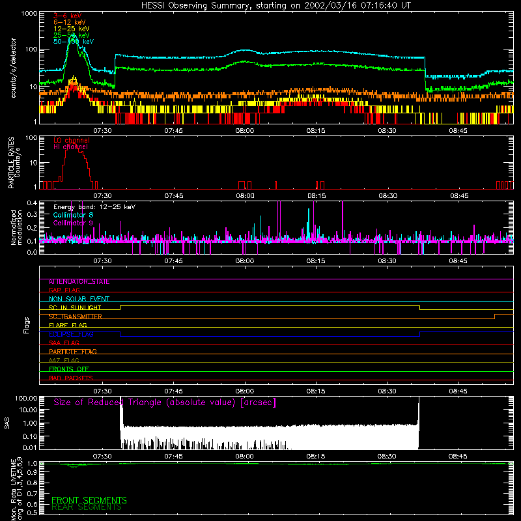Select the NON_SOLAR_EVENT flag label
The image size is (521, 521).
tap(79, 299)
